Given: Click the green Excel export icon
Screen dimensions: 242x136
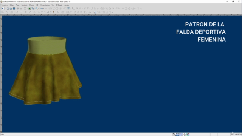Looking at the screenshot, I should pyautogui.click(x=29, y=8).
